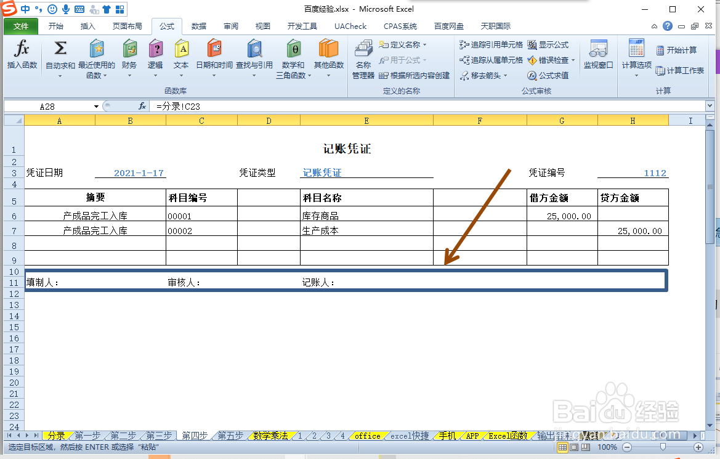Expand the formula bar with its chevron
Screen dimensions: 720x459
click(710, 106)
